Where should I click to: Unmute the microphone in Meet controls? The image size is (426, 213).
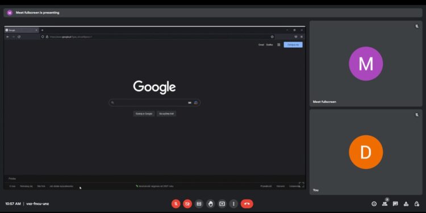coord(176,204)
